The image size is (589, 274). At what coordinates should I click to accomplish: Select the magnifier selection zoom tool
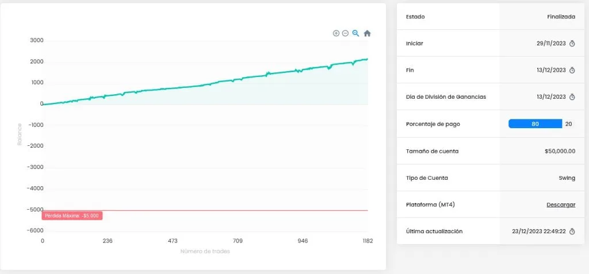(x=355, y=33)
